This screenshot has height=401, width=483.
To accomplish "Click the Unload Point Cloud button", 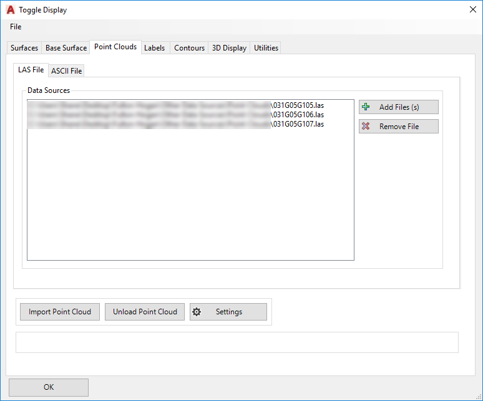I will click(145, 312).
